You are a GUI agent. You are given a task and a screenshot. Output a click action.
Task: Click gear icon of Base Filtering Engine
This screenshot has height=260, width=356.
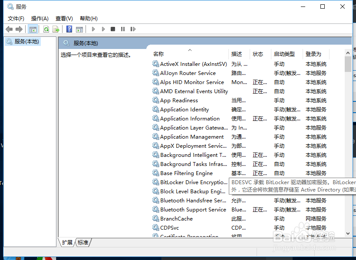155,173
